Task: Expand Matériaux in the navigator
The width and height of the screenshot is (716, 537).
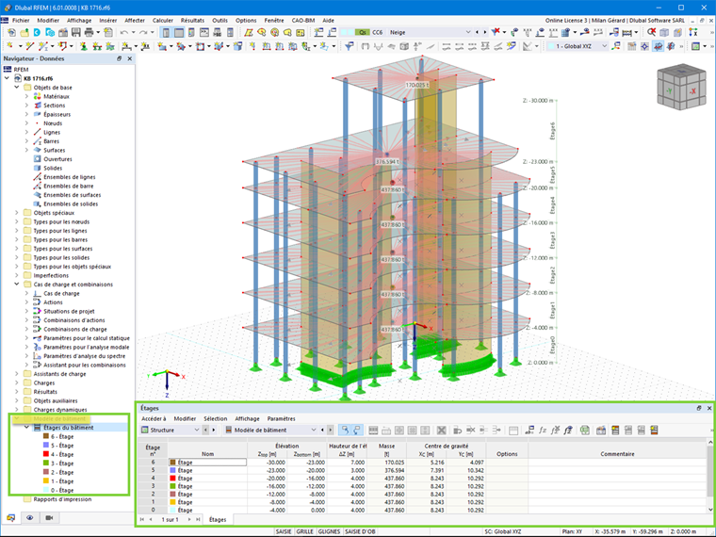Action: pyautogui.click(x=26, y=96)
